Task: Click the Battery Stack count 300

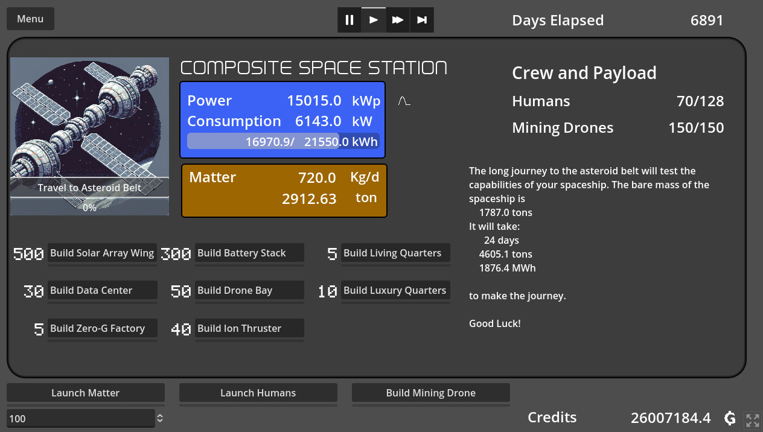Action: [x=176, y=254]
